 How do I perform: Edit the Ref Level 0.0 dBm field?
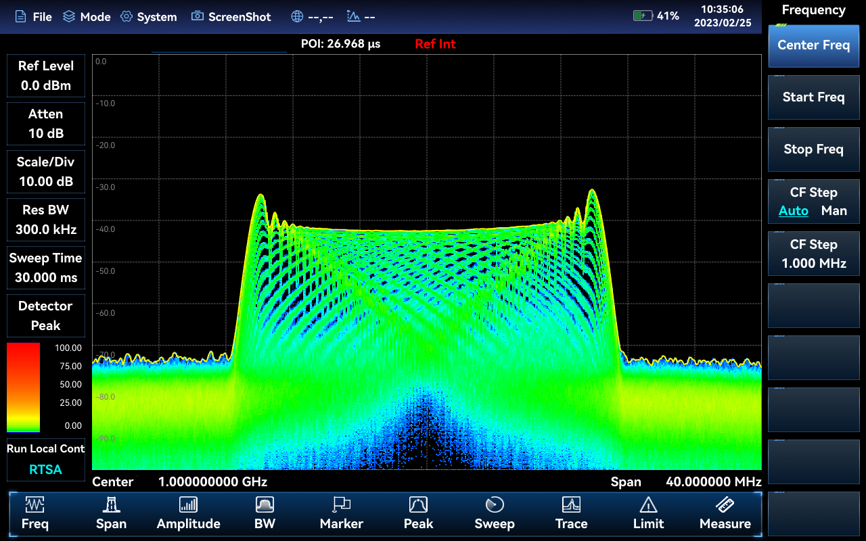(46, 76)
